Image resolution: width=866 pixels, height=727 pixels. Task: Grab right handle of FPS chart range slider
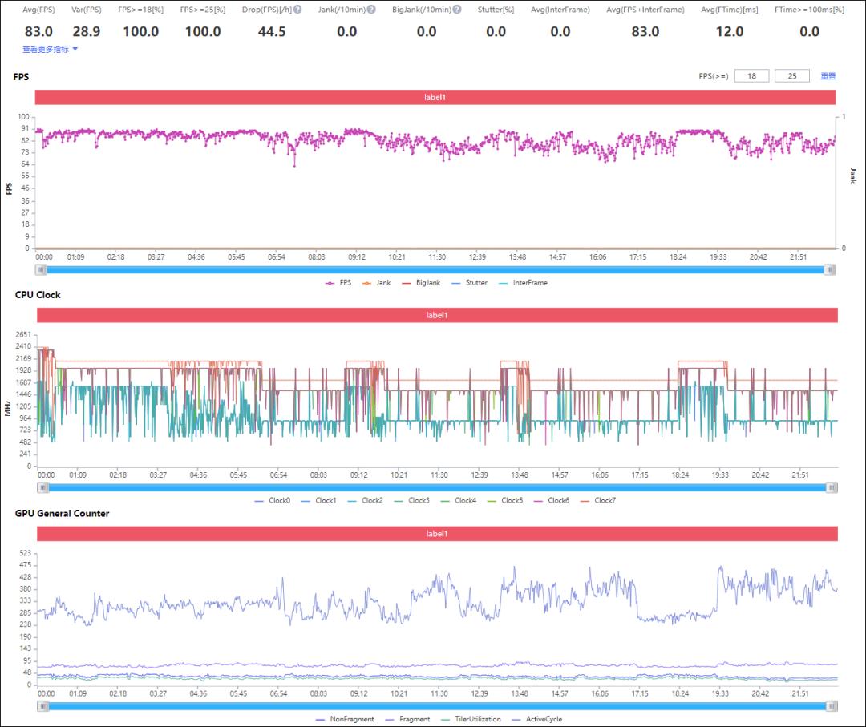coord(830,269)
